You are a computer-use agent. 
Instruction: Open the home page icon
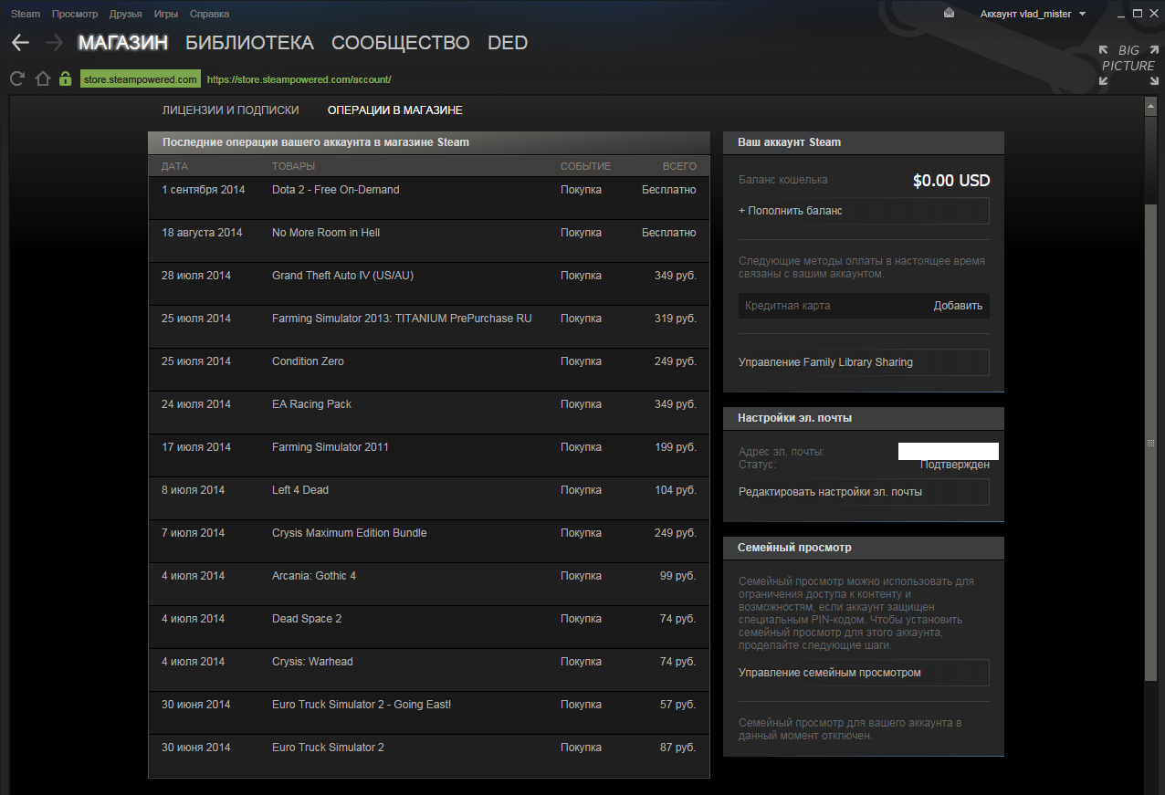tap(42, 78)
